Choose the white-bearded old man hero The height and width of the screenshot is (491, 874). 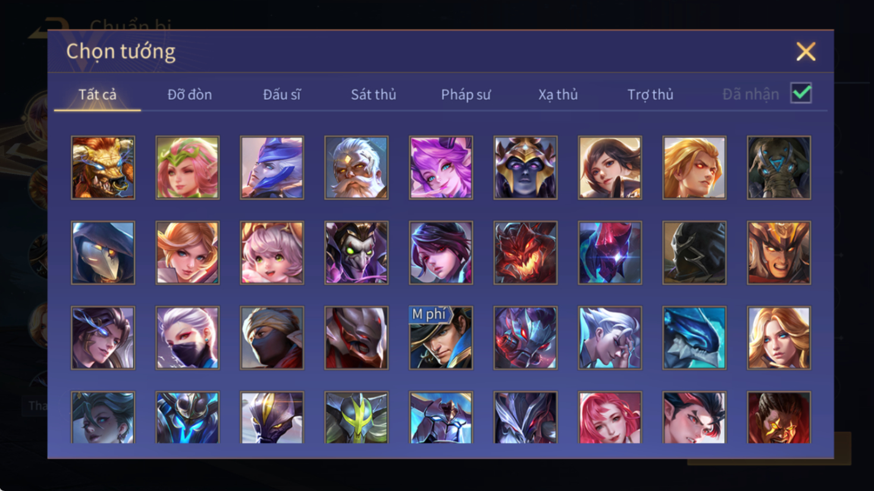[356, 168]
